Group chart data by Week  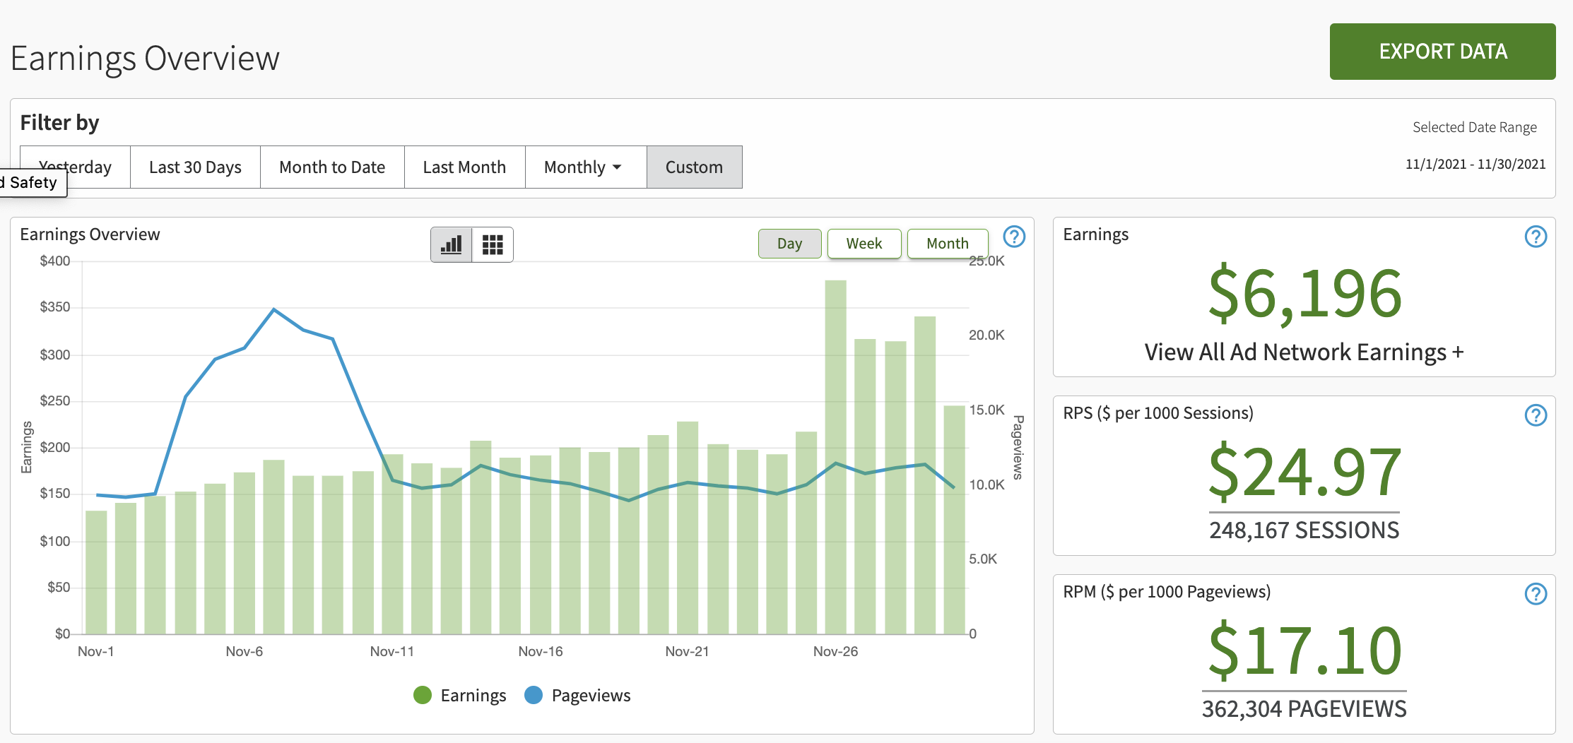(864, 244)
